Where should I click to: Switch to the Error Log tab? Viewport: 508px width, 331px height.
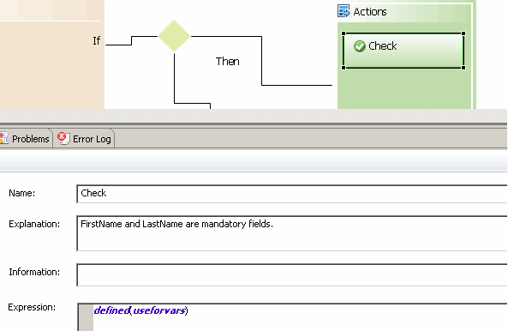84,139
